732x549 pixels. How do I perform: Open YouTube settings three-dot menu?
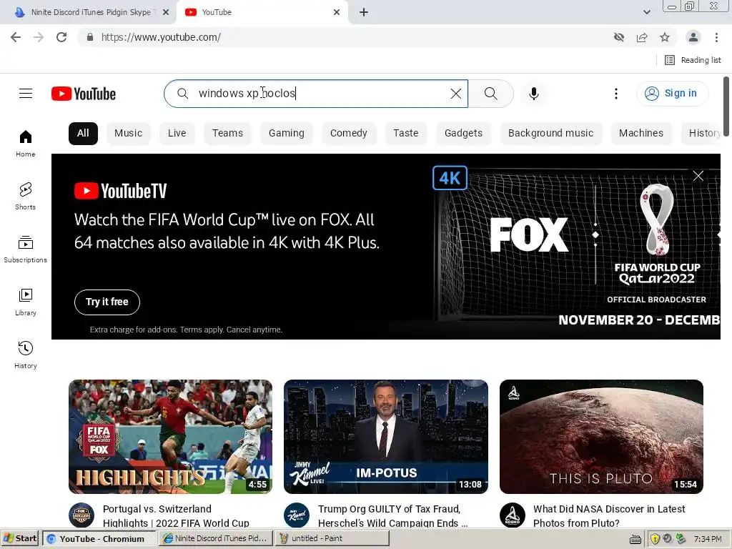(616, 94)
